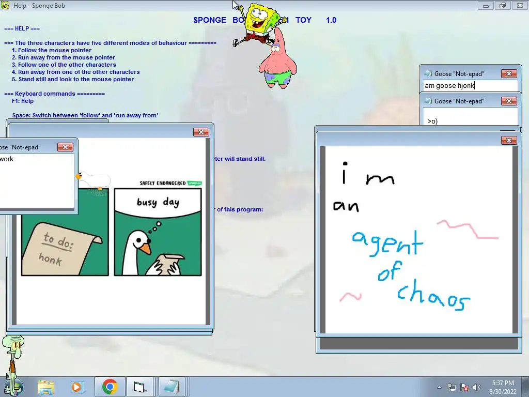Click "1. Follow the mouse pointer" line
Viewport: 529px width, 397px height.
[x=52, y=50]
